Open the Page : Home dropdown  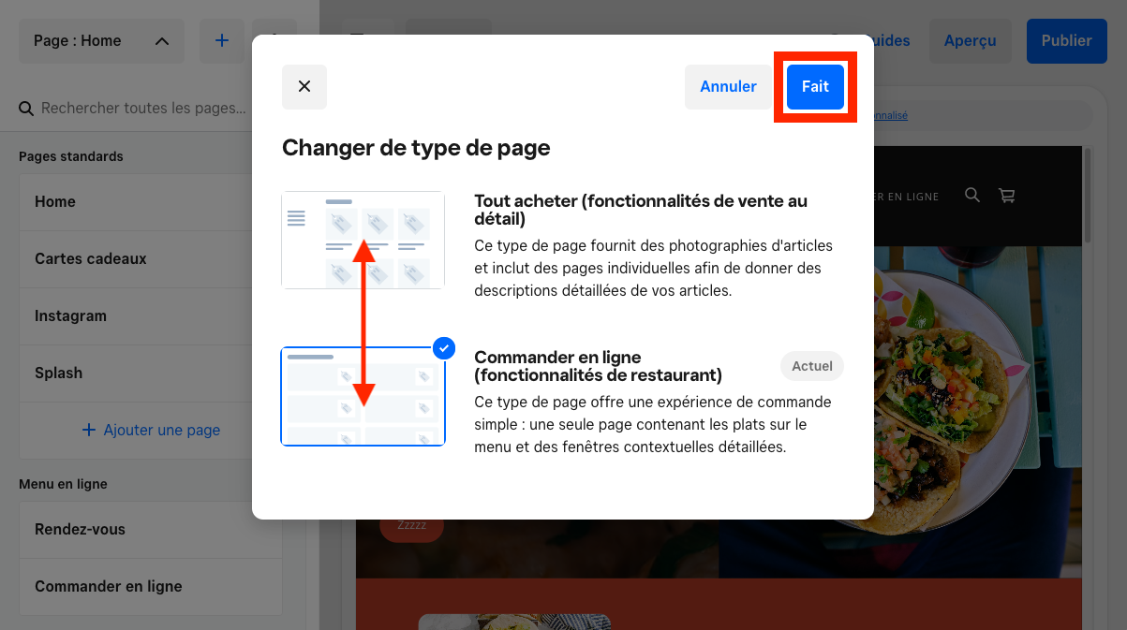(101, 41)
